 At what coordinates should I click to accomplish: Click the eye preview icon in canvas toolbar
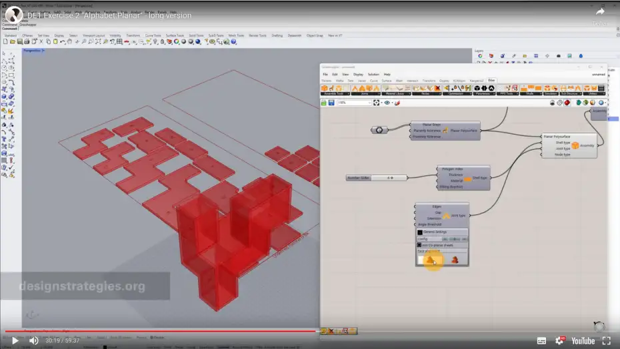click(x=387, y=103)
